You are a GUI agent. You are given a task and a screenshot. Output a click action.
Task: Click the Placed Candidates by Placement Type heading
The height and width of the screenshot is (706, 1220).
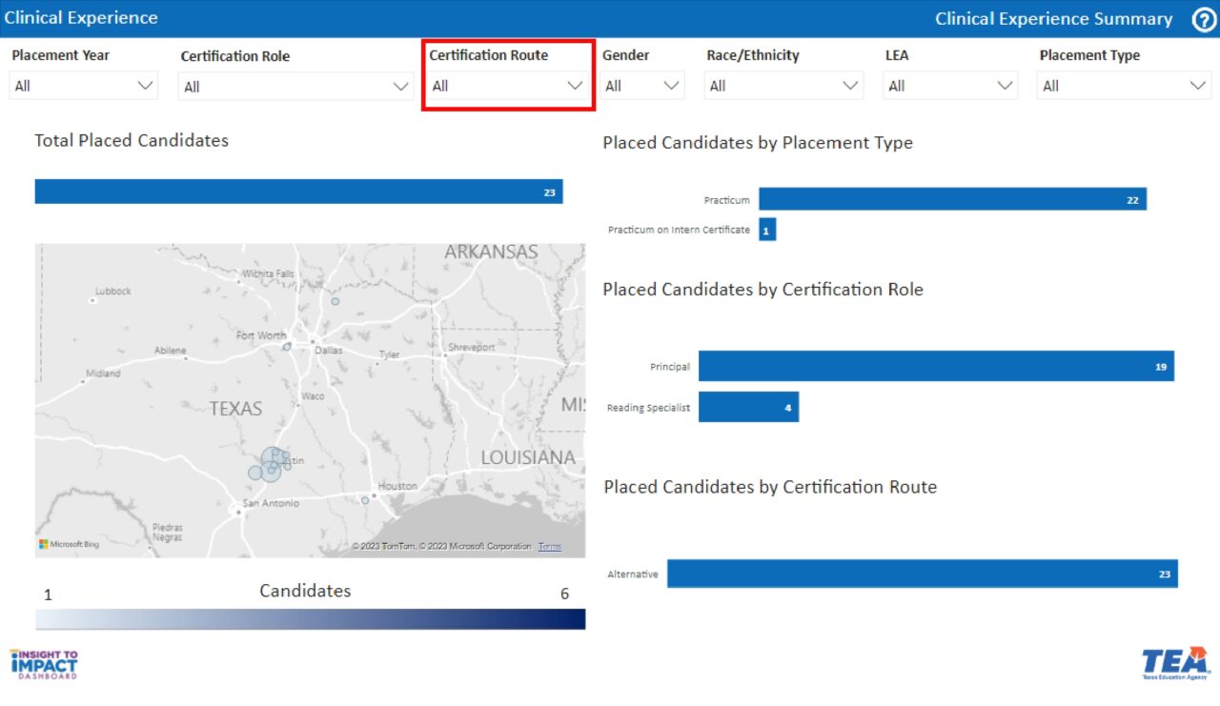point(758,143)
